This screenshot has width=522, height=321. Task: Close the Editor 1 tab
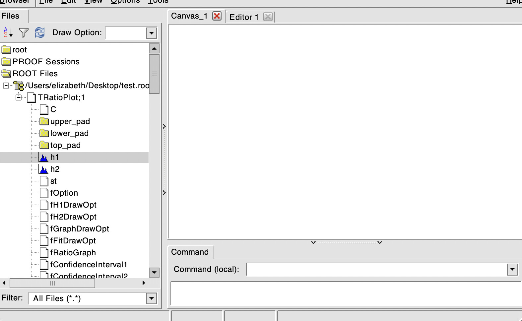[268, 17]
